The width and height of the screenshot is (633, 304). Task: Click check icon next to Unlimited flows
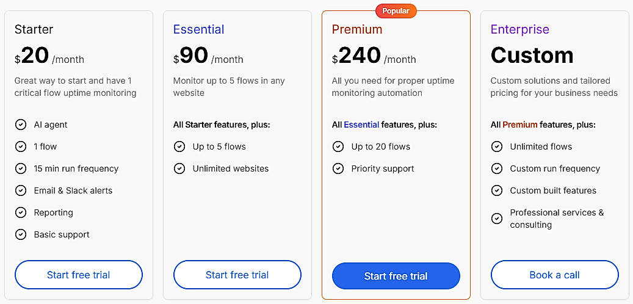(497, 147)
